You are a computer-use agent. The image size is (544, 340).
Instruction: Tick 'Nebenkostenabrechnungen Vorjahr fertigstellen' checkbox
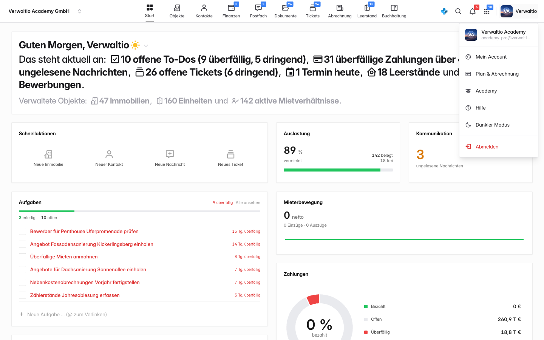(23, 283)
